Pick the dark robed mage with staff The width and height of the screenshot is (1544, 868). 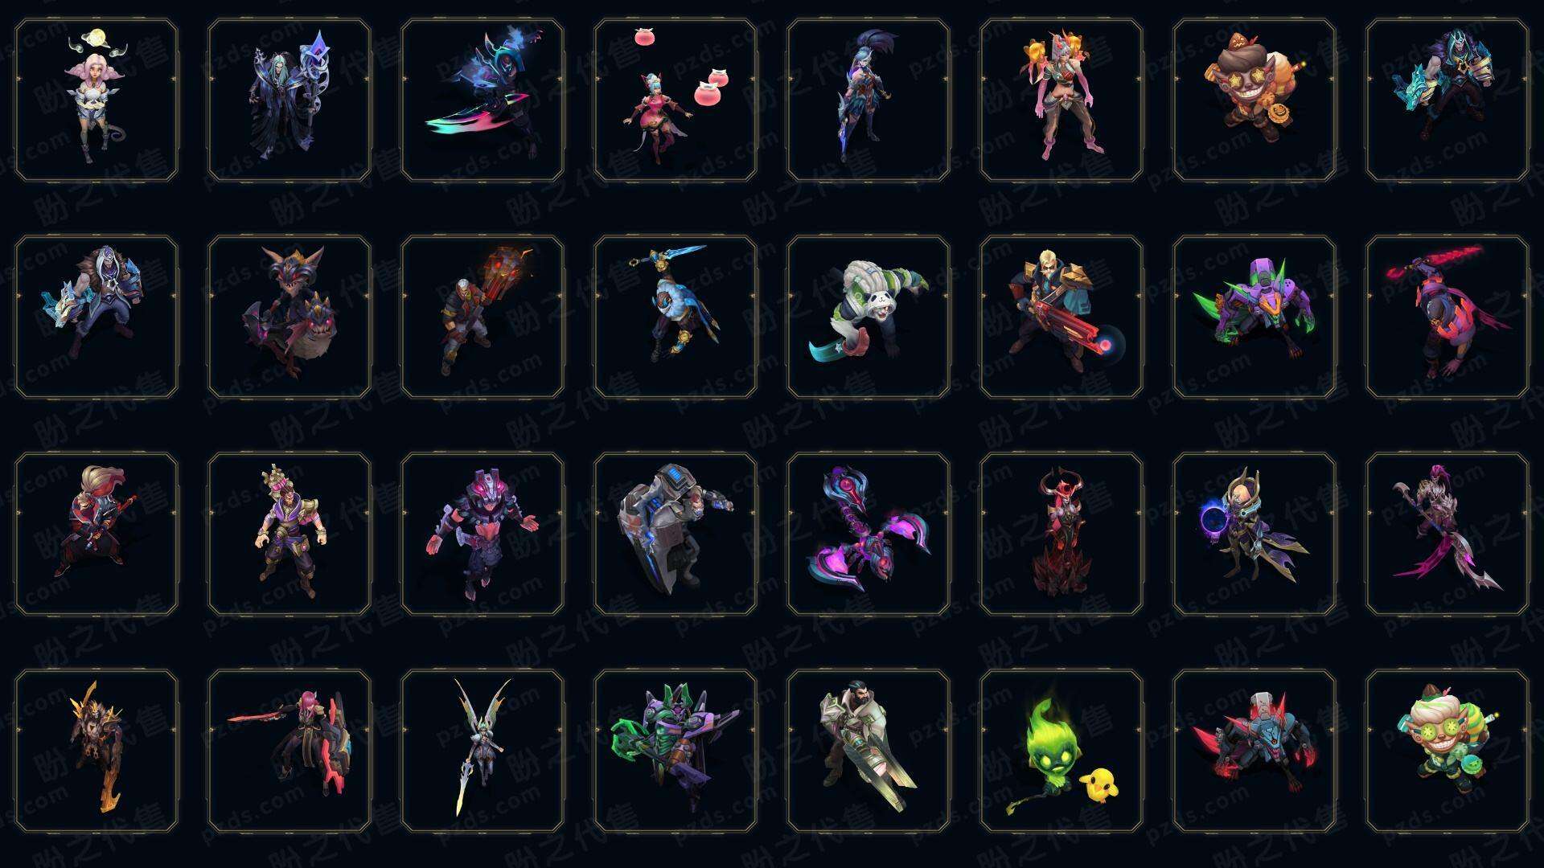pos(289,100)
